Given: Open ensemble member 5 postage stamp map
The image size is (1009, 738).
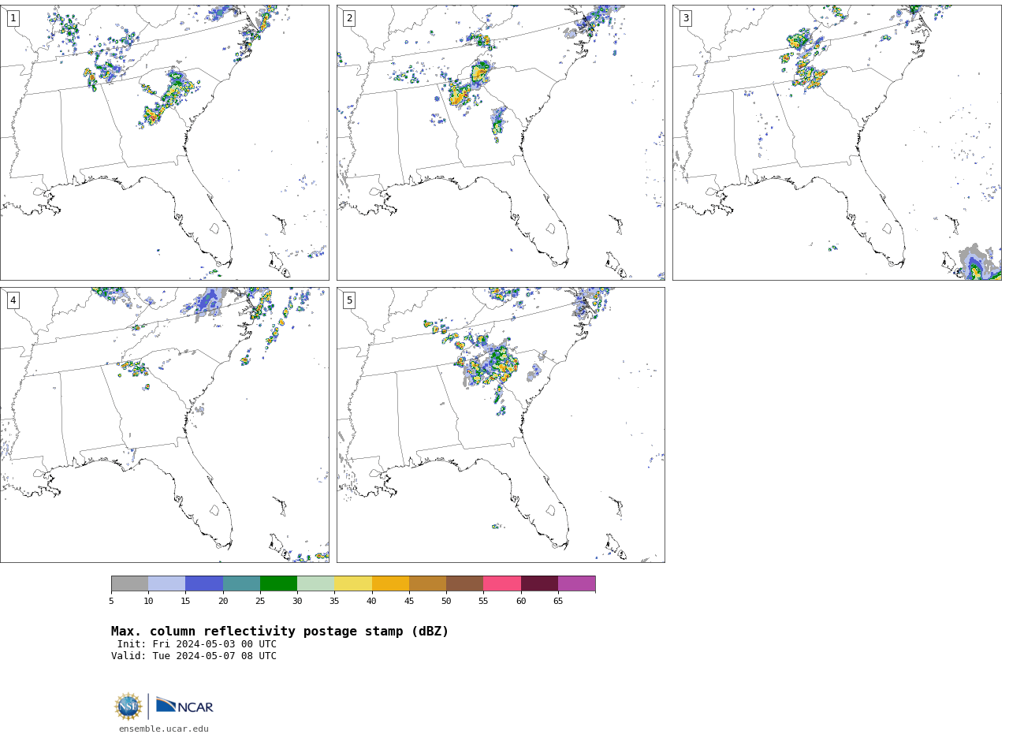Looking at the screenshot, I should click(501, 425).
